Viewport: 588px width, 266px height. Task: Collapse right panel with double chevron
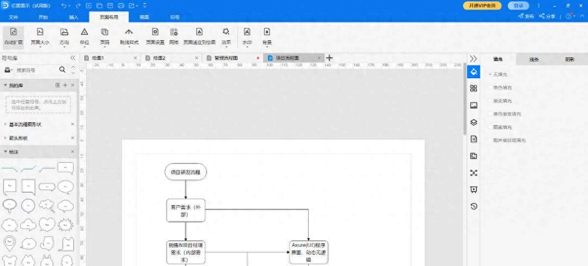tap(473, 58)
